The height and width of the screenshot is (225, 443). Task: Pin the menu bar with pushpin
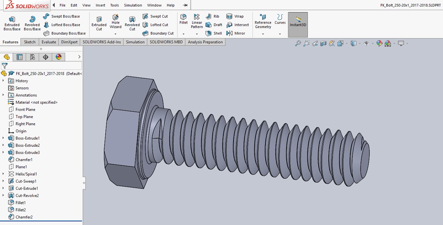click(x=185, y=5)
